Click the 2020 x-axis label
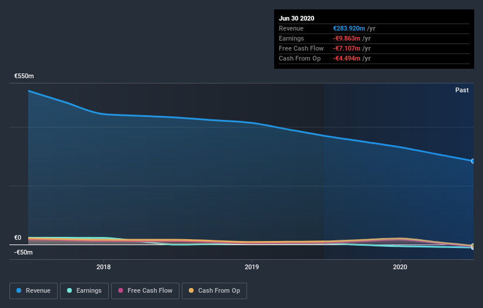Image resolution: width=483 pixels, height=308 pixels. click(400, 267)
